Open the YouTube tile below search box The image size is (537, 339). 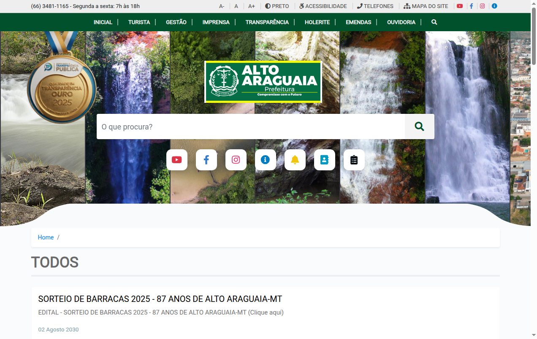(x=177, y=160)
